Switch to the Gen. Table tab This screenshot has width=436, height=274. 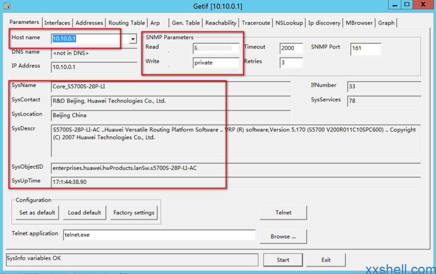tap(186, 23)
